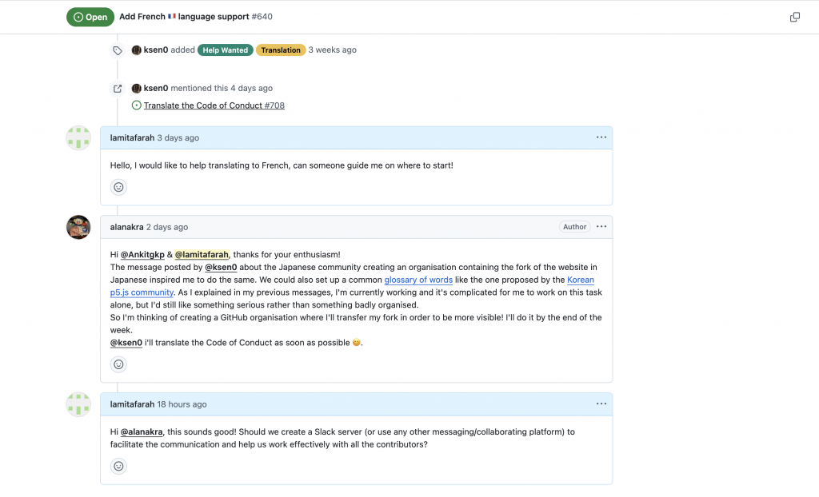Open Translate the Code of Conduct #708 link
Viewport: 819px width, 497px height.
(214, 105)
